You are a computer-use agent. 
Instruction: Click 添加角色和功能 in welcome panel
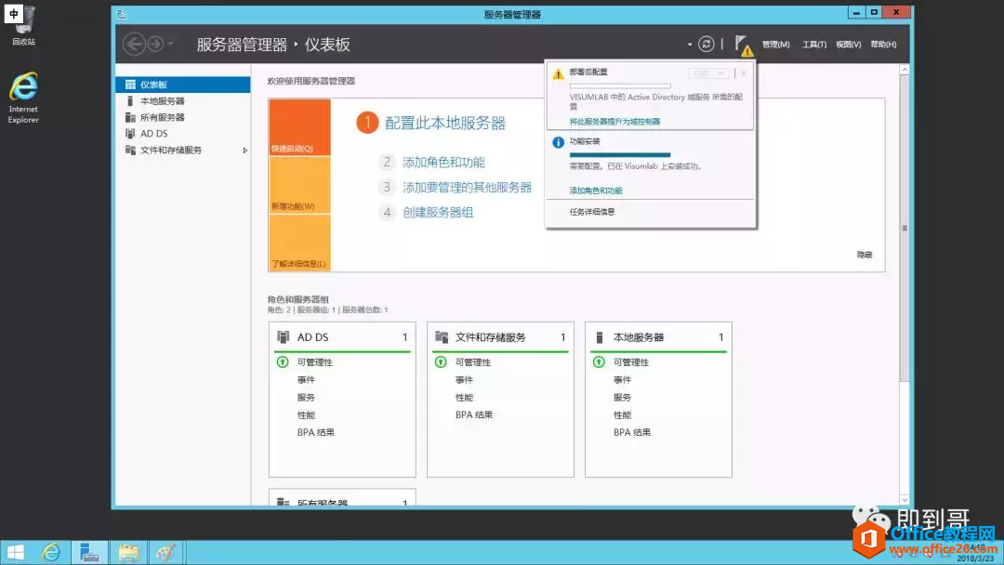coord(443,163)
